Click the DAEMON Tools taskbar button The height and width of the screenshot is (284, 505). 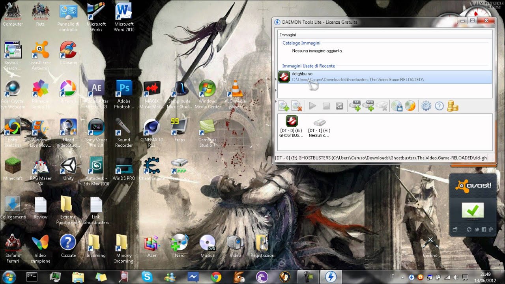coord(330,277)
